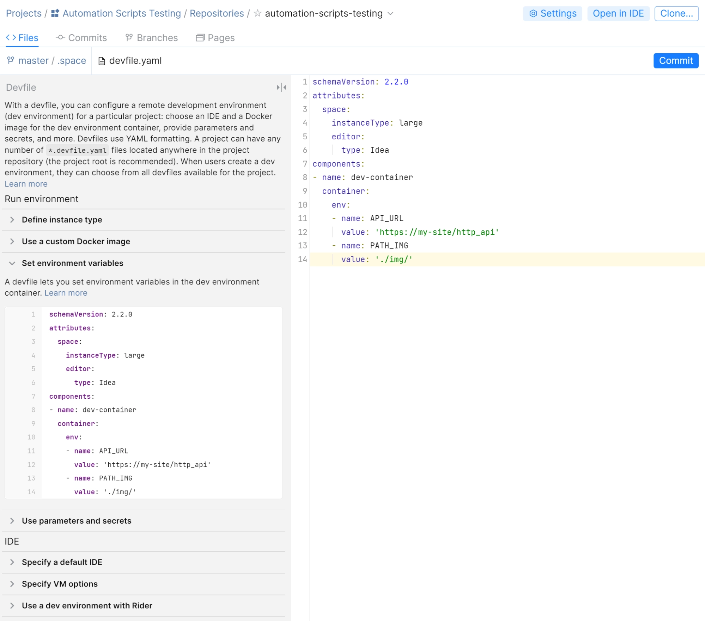Click the Commits node icon
Viewport: 705px width, 621px height.
point(60,37)
